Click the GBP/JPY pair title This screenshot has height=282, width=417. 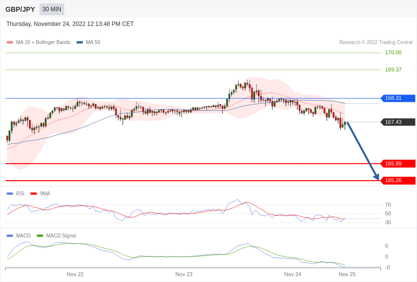20,9
